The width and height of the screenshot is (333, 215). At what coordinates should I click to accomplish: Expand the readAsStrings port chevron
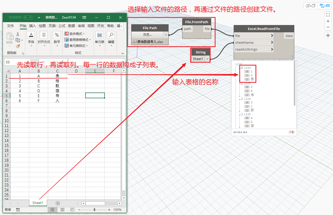coord(272,49)
